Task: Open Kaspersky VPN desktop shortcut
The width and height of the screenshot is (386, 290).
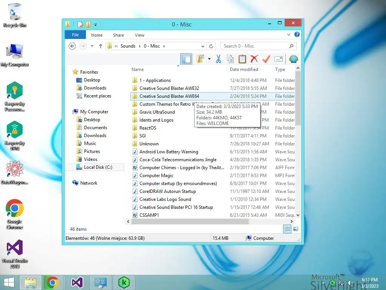Action: click(x=15, y=136)
